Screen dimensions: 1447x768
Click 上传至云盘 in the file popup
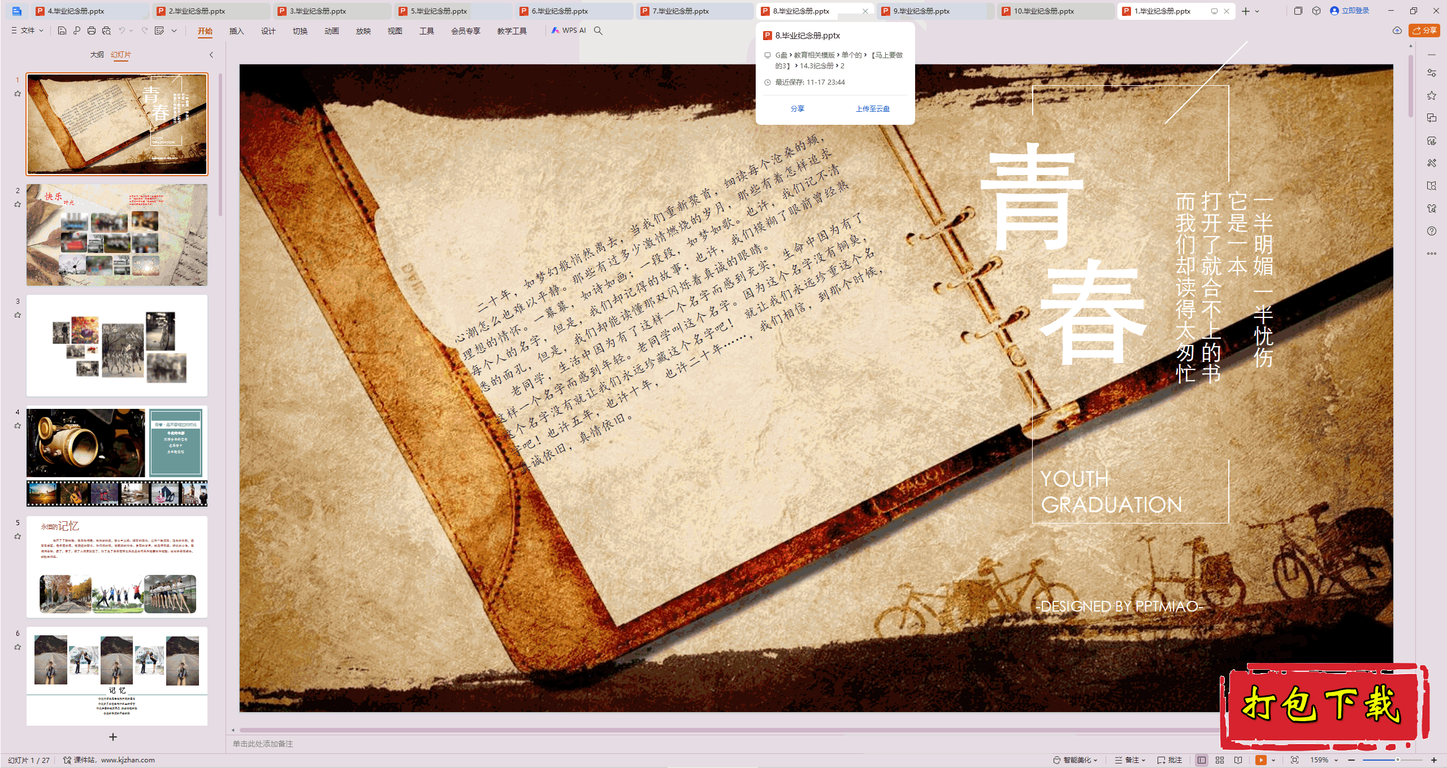point(872,109)
